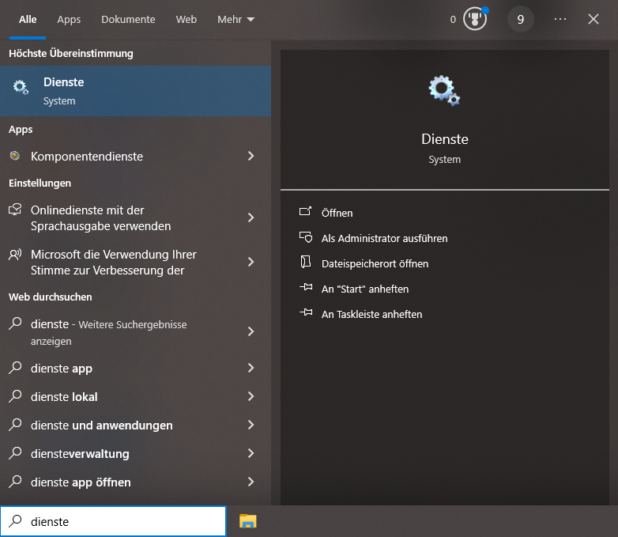
Task: Run Dienste with 'Als Administrator ausführen'
Action: point(384,238)
